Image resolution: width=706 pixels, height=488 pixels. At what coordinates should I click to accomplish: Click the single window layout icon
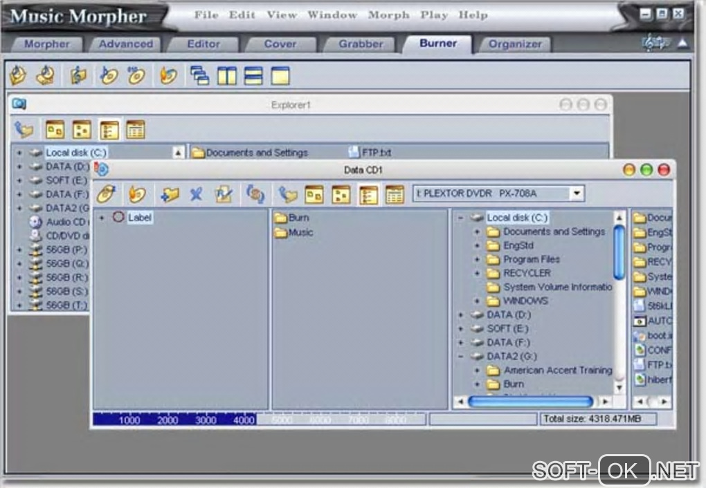(280, 75)
